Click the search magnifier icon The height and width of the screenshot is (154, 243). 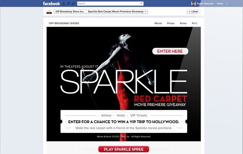(x=141, y=4)
